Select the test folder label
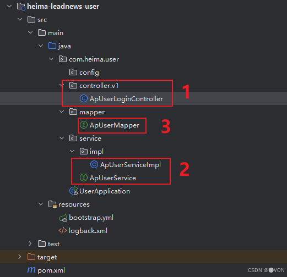287x277 pixels. click(54, 244)
